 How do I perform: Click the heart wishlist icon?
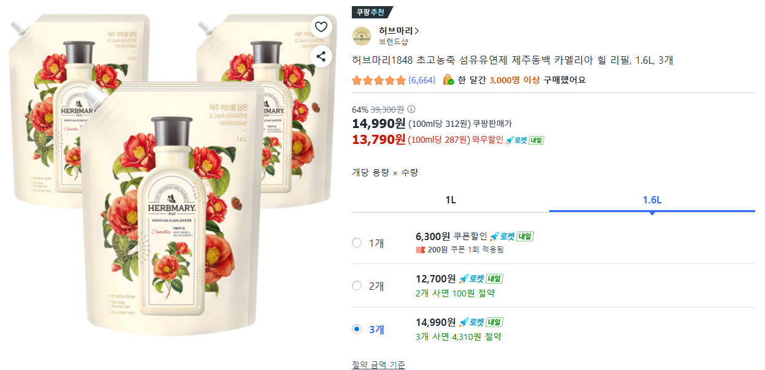[321, 26]
